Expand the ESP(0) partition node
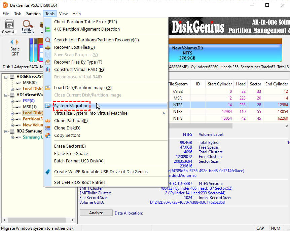290x231 pixels. (x=12, y=101)
